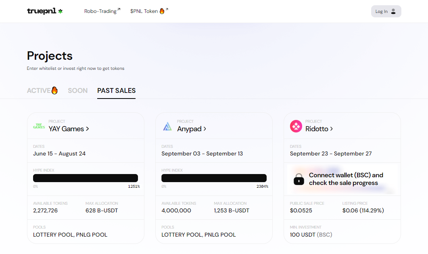Click the padlock icon on Ridotto card
This screenshot has height=254, width=428.
(299, 179)
